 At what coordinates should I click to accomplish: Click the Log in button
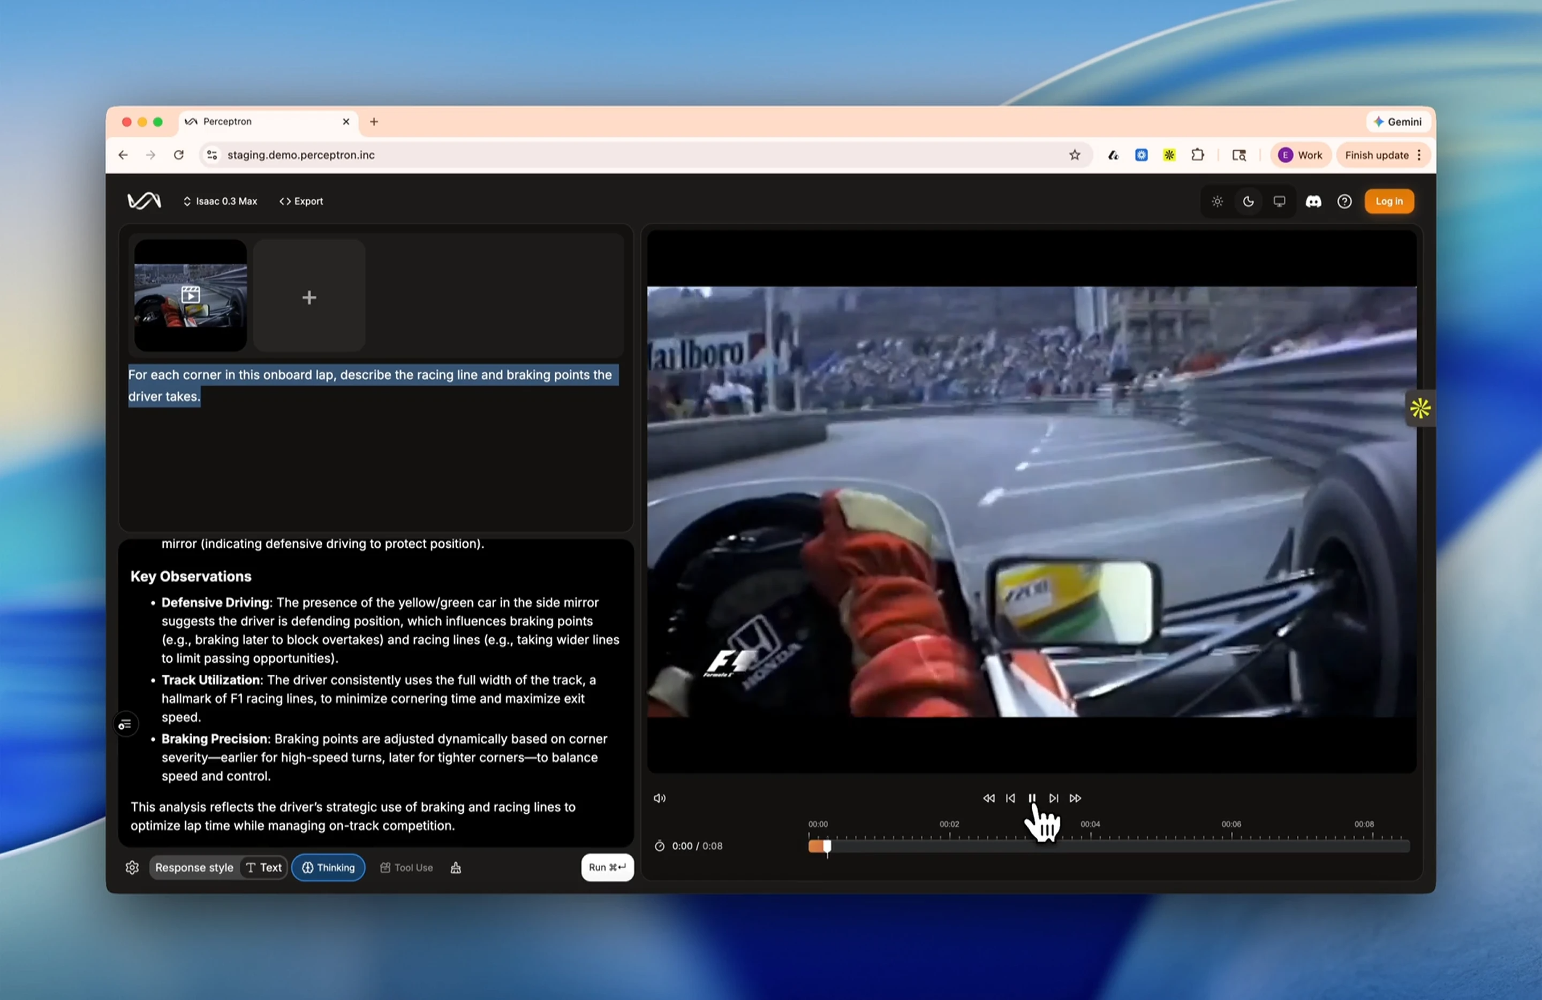1389,201
